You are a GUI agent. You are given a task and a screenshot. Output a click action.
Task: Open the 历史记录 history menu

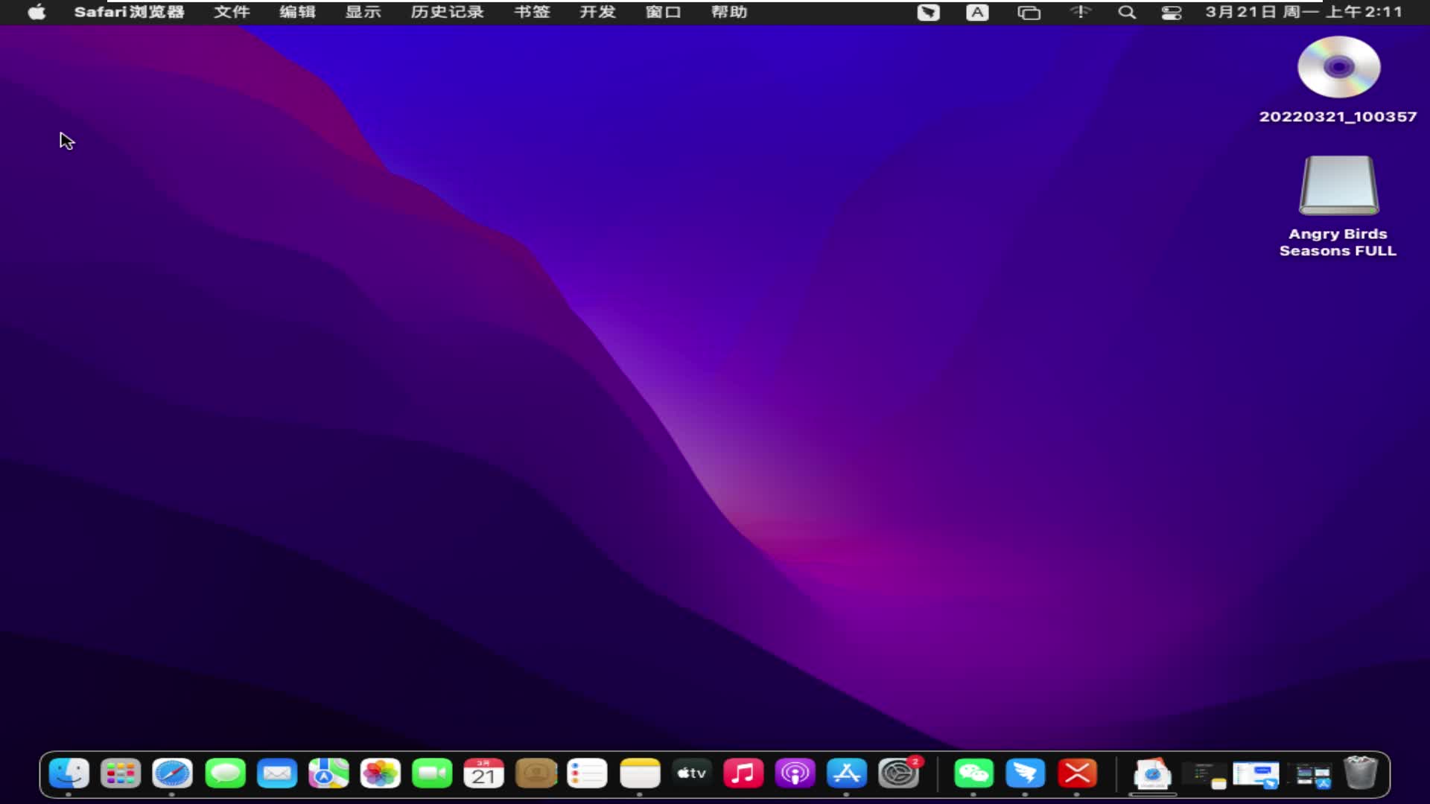point(448,12)
